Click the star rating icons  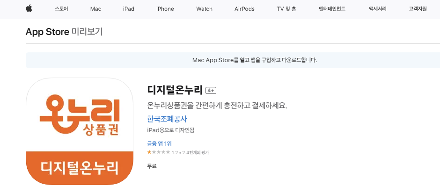point(159,152)
